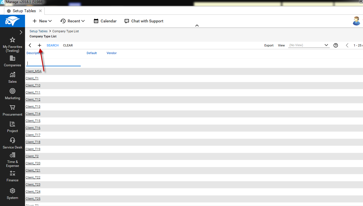Sort by the Default column header
Viewport: 363px width, 206px height.
tap(92, 53)
